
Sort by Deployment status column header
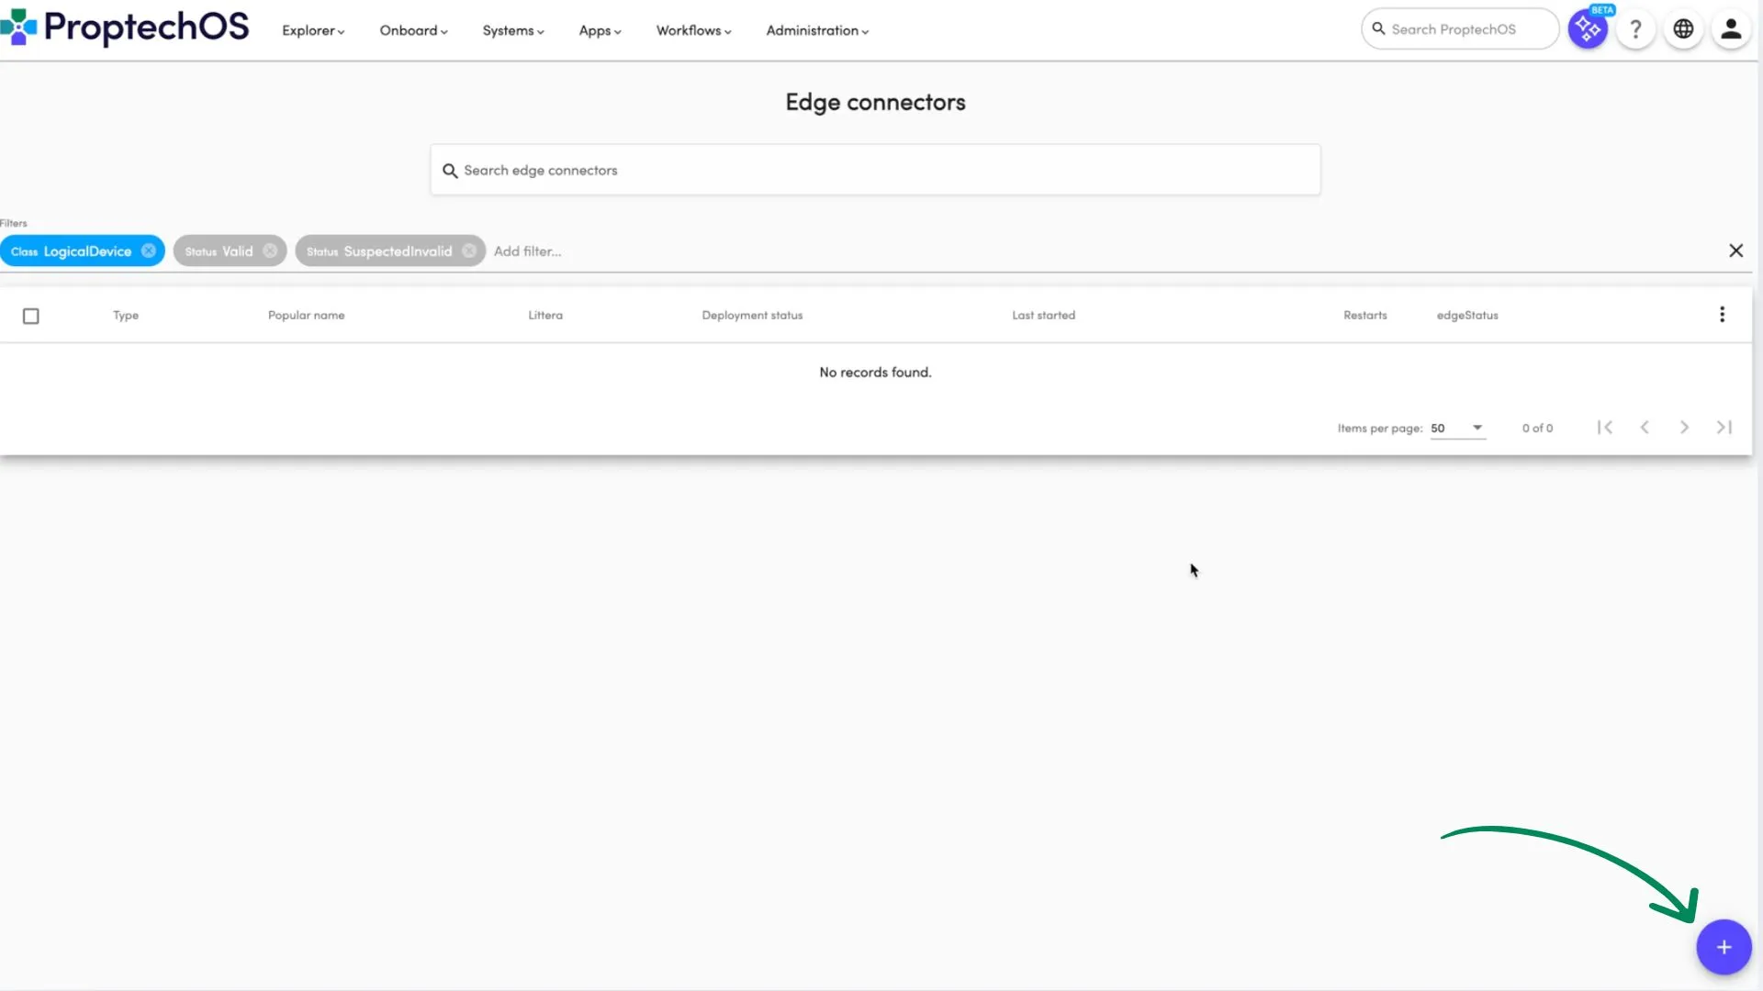[752, 315]
